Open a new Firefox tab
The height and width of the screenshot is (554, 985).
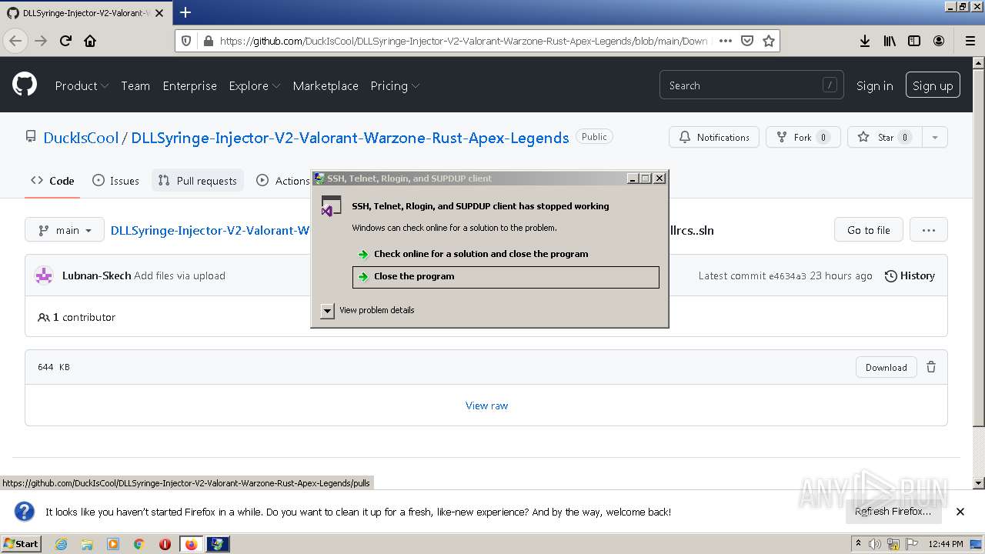coord(185,12)
